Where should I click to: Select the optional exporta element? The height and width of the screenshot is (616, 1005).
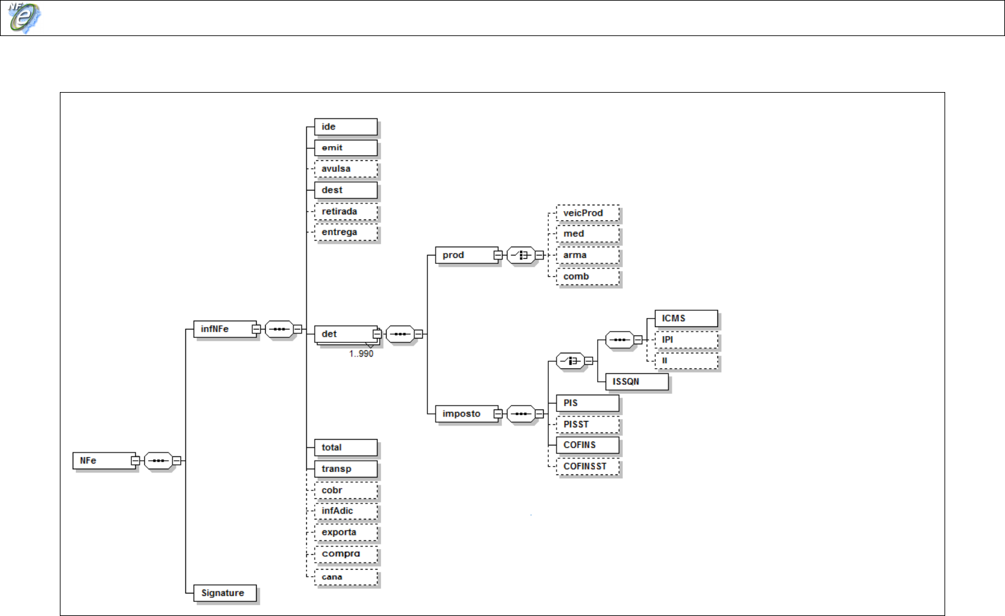coord(346,532)
